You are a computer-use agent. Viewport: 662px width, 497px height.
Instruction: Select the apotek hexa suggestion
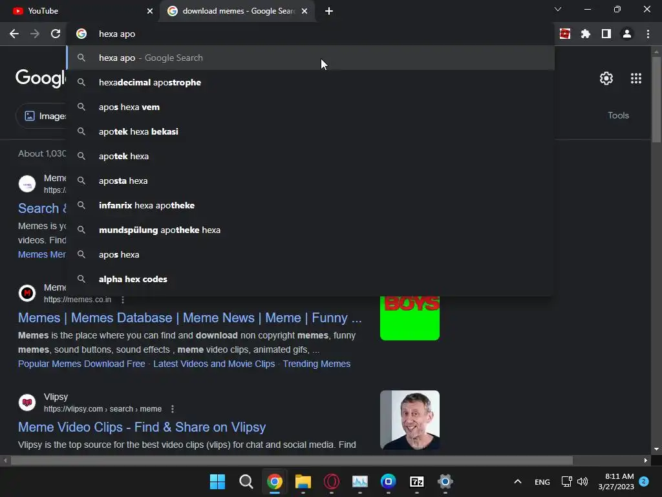point(311,156)
